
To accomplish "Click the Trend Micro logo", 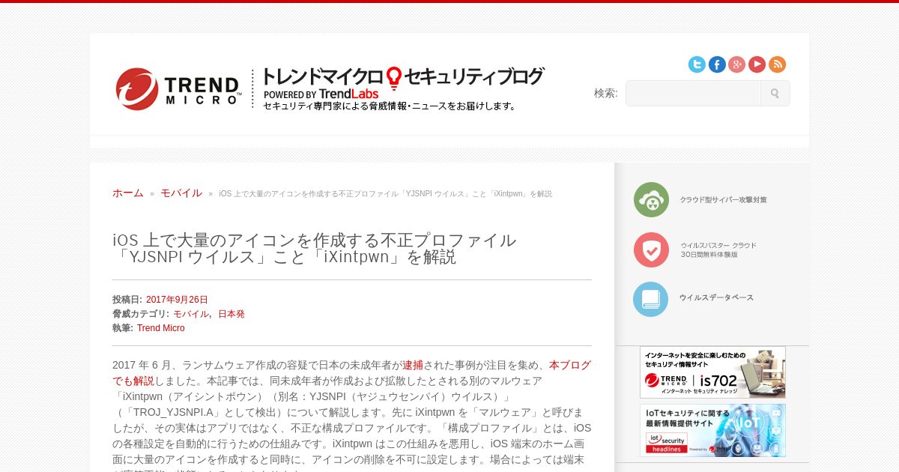I will (x=178, y=88).
